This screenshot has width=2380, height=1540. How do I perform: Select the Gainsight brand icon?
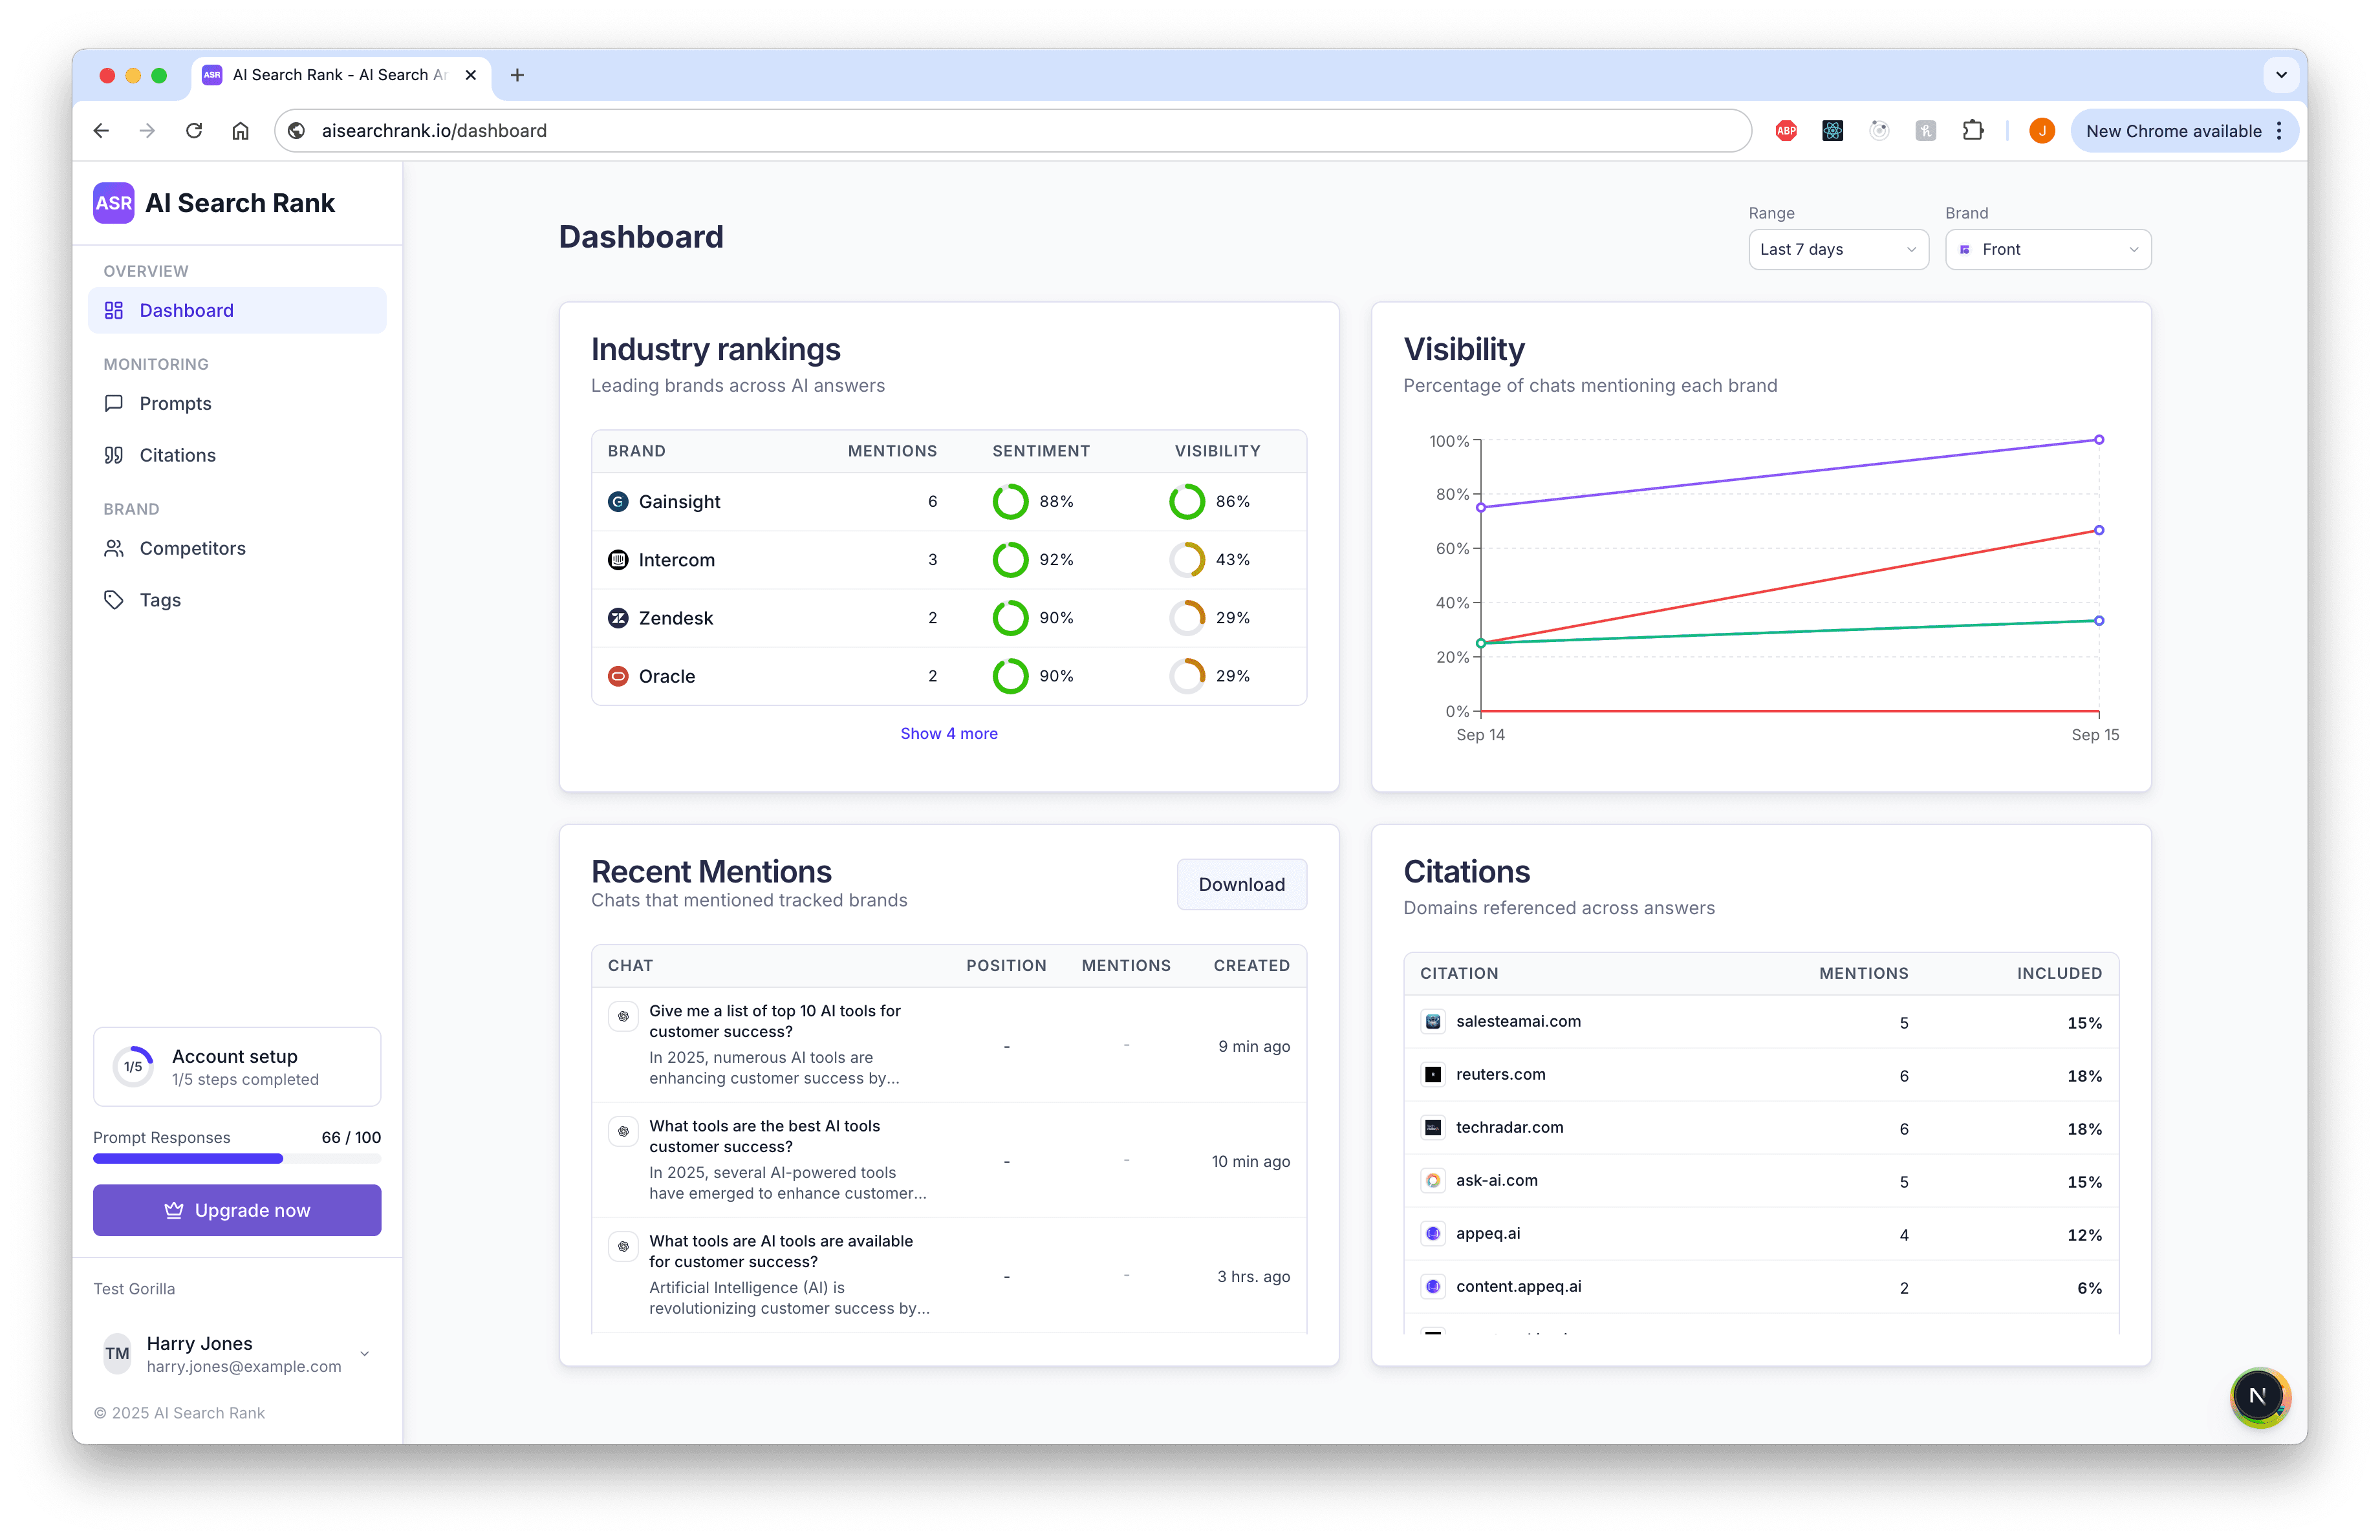click(x=618, y=502)
